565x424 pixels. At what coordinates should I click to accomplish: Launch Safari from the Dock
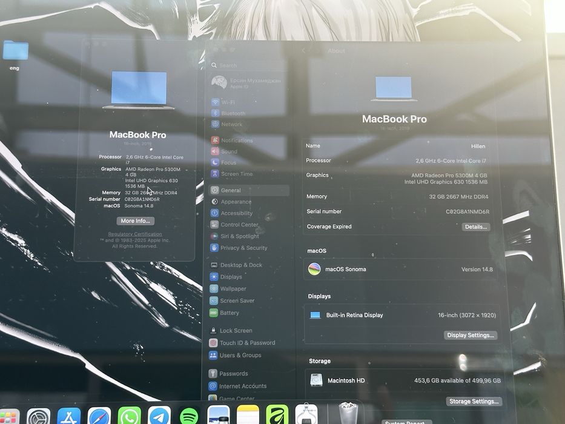[99, 417]
